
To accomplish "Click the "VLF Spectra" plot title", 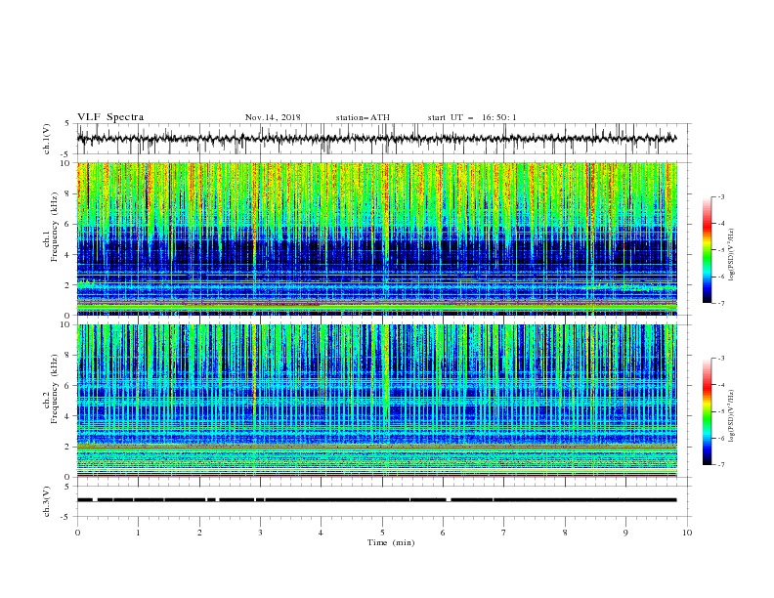I will [x=110, y=117].
